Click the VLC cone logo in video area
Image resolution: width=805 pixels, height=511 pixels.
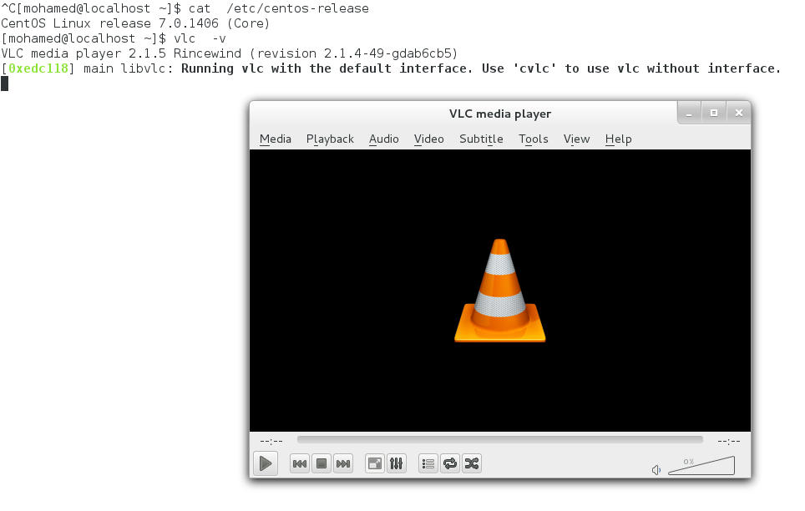pos(500,291)
